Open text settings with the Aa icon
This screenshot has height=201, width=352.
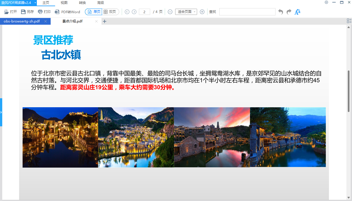[297, 12]
